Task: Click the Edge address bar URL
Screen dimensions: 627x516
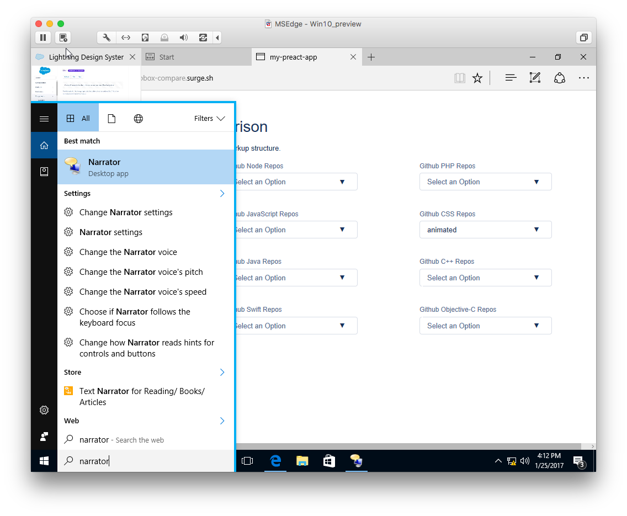Action: pos(178,78)
